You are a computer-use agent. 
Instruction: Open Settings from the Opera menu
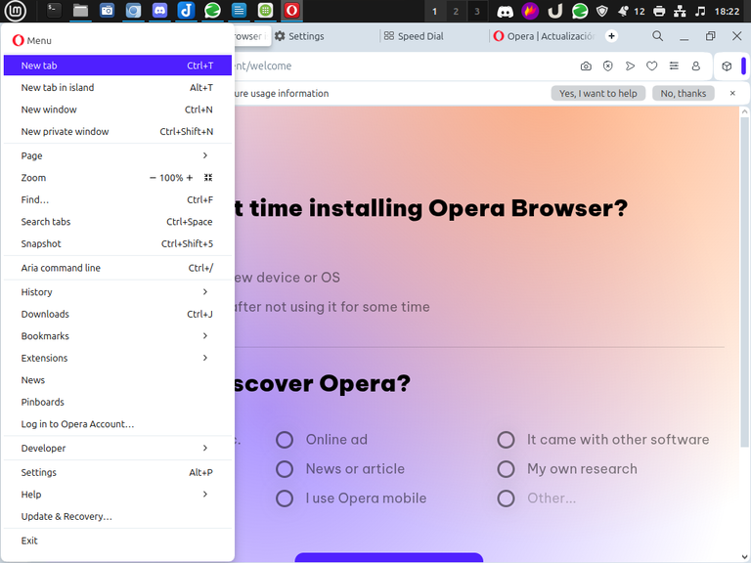pyautogui.click(x=117, y=472)
